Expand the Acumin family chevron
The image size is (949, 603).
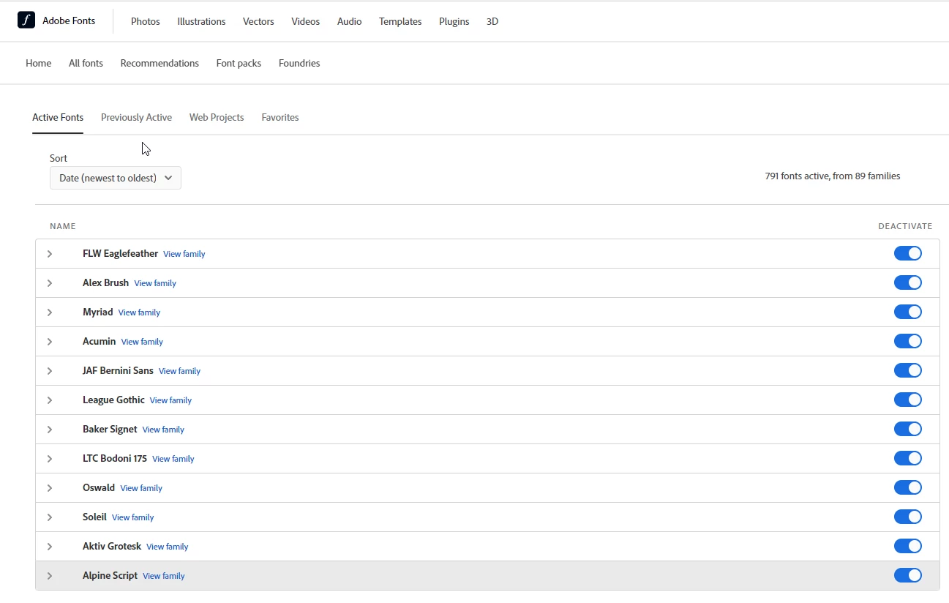click(50, 342)
